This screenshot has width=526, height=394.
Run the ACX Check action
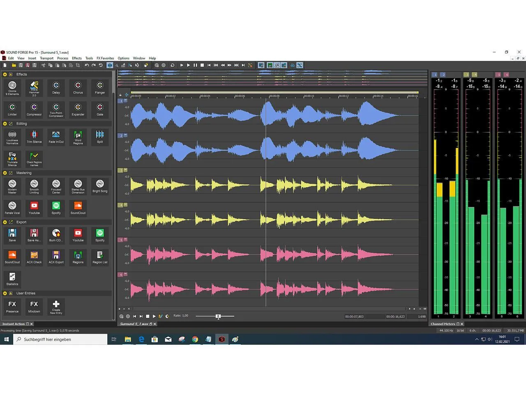[34, 257]
